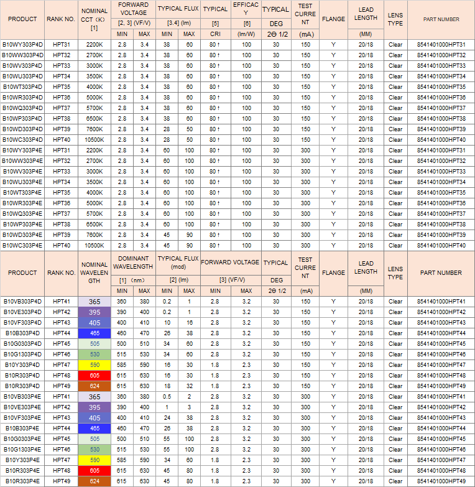Click product cell B10WW303P4D
This screenshot has width=475, height=487.
coord(22,55)
